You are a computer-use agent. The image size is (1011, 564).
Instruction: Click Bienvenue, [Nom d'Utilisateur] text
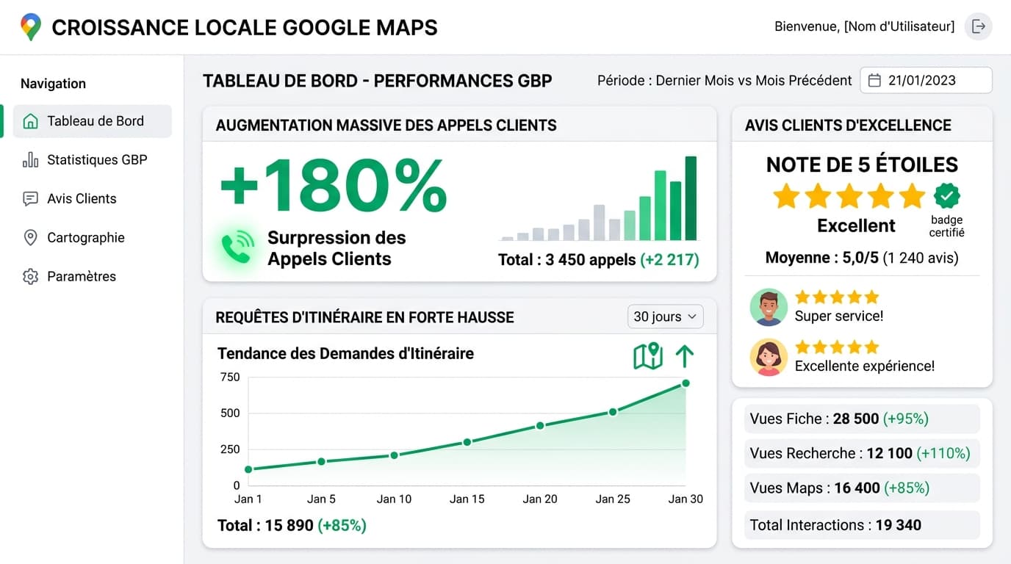click(865, 26)
